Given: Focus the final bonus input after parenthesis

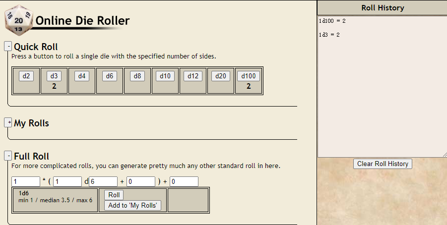Looking at the screenshot, I should tap(184, 181).
